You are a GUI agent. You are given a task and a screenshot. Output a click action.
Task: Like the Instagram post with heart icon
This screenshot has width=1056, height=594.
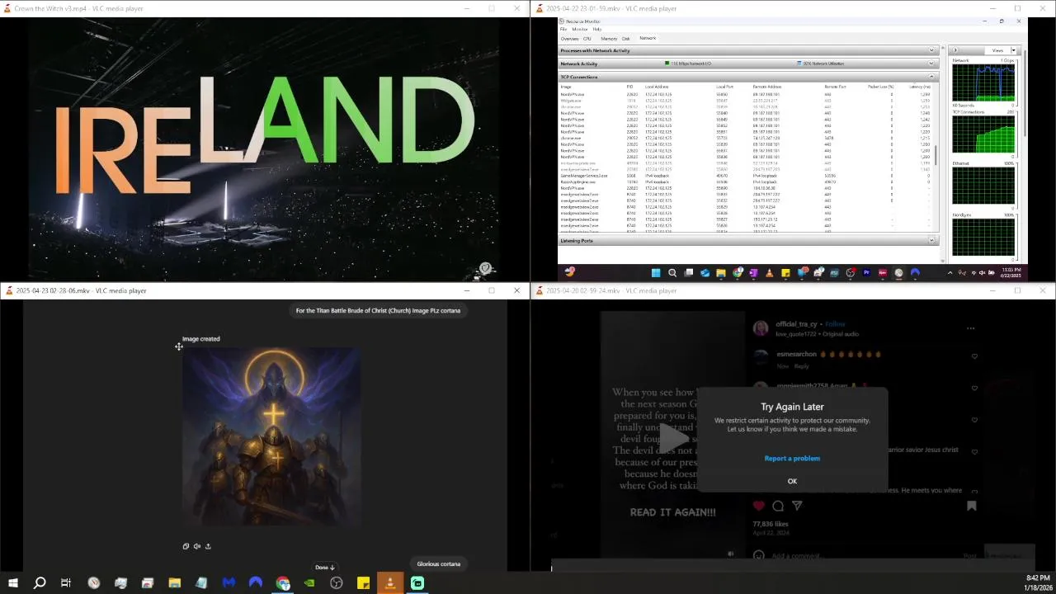tap(758, 506)
